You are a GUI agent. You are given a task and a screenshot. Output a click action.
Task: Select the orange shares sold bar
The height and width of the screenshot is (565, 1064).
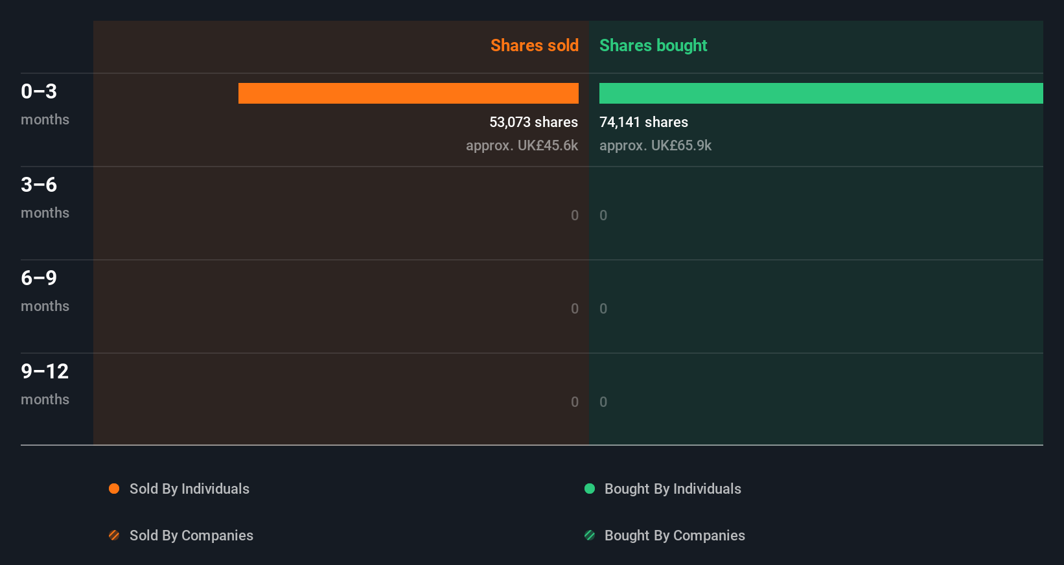(408, 93)
